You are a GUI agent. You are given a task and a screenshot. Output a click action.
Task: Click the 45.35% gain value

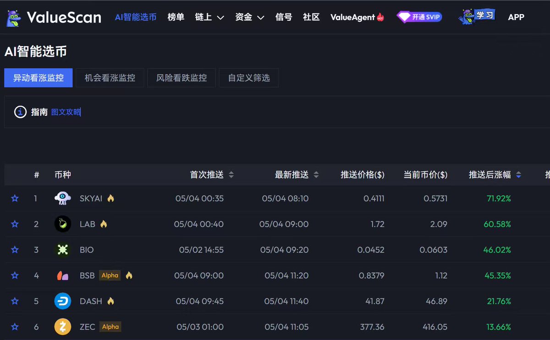498,275
